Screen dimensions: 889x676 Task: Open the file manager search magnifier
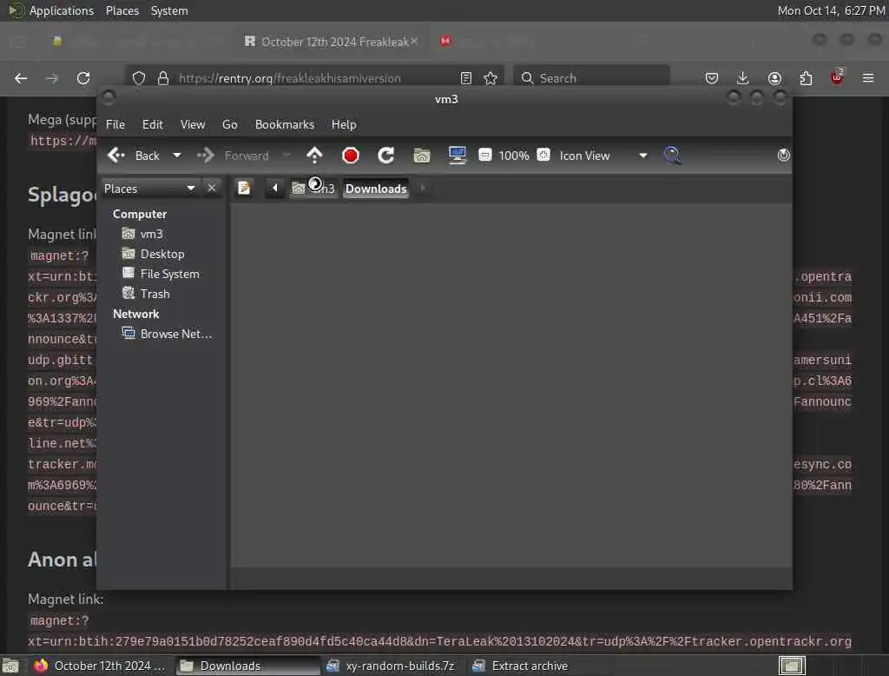(672, 156)
